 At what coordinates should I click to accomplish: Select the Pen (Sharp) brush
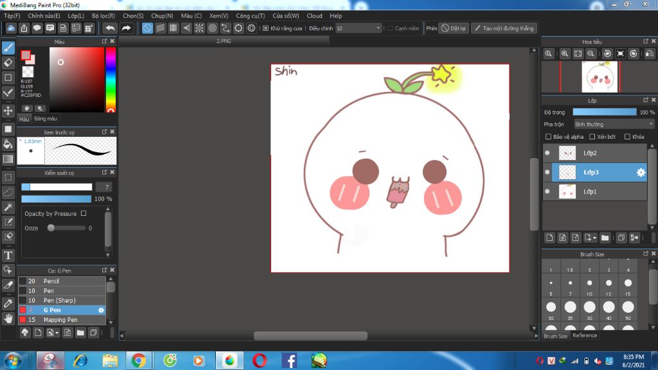[62, 301]
